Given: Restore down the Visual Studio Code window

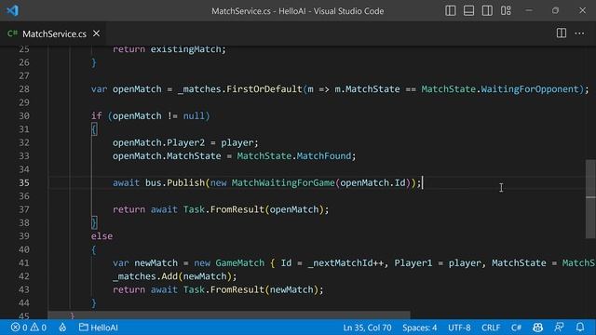Looking at the screenshot, I should [x=555, y=10].
